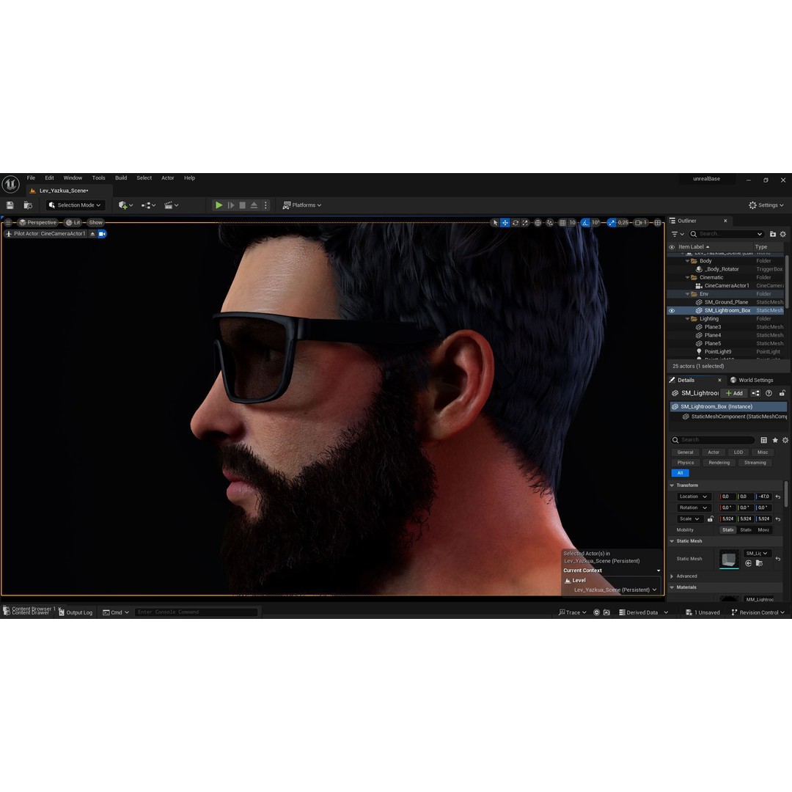Toggle grid snapping icon in viewport
This screenshot has height=792, width=792.
(562, 223)
